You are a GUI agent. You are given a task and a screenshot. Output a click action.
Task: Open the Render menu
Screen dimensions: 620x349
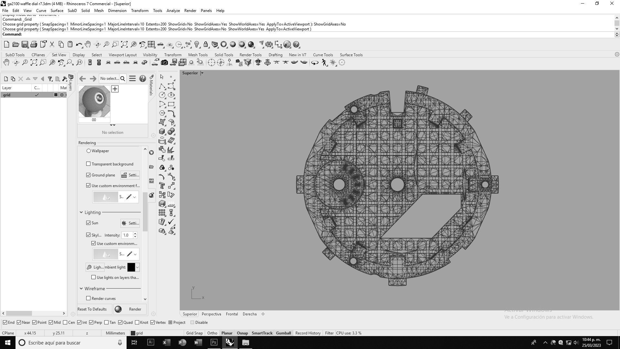190,11
